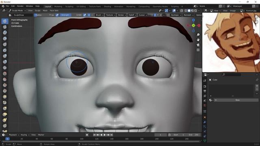
Task: Click the properties search magnifier field
Action: point(231,75)
